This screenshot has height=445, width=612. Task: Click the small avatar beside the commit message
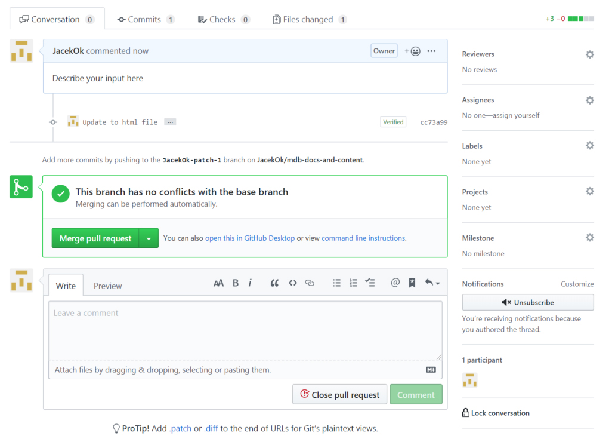(x=73, y=121)
